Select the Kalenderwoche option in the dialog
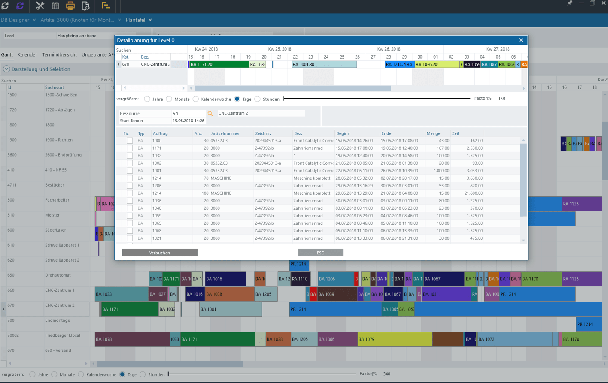This screenshot has width=608, height=383. 196,98
